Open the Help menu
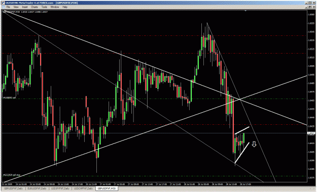 (65, 7)
